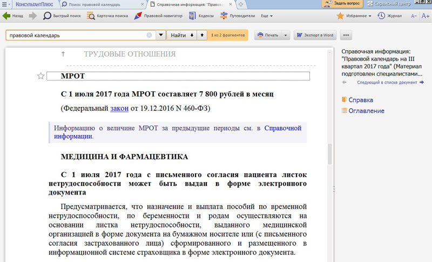Screen dimensions: 432x262
Task: Toggle bookmark star beside МРОТ heading
Action: pyautogui.click(x=40, y=76)
